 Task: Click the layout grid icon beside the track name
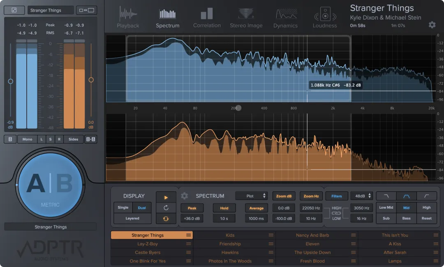[14, 10]
